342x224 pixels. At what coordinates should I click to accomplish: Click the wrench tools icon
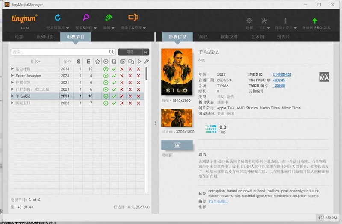[264, 21]
